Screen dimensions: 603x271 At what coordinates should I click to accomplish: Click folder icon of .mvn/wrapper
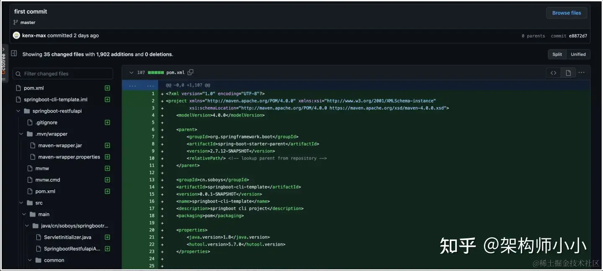[x=30, y=134]
